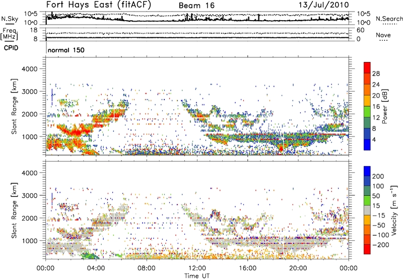Pick the red top segment of the power color bar
The image size is (403, 279).
(x=367, y=67)
